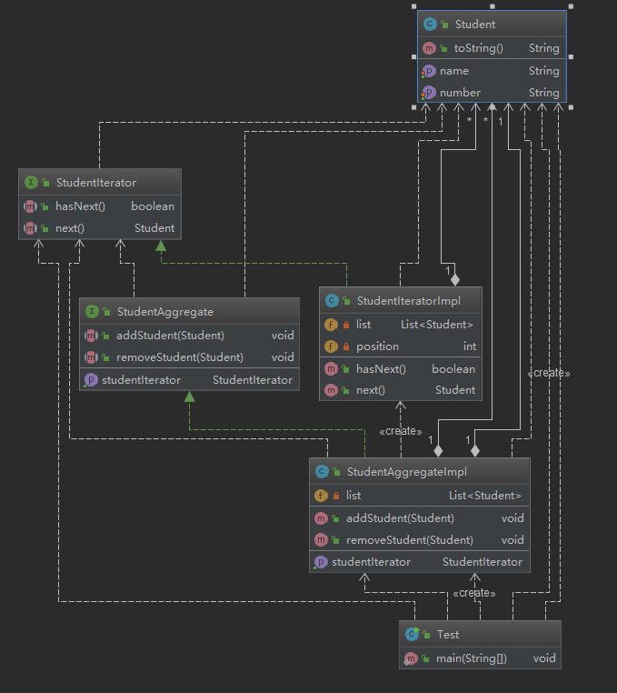
Task: Click the aggregation diamond above StudentIteratorImpl
Action: pos(455,280)
